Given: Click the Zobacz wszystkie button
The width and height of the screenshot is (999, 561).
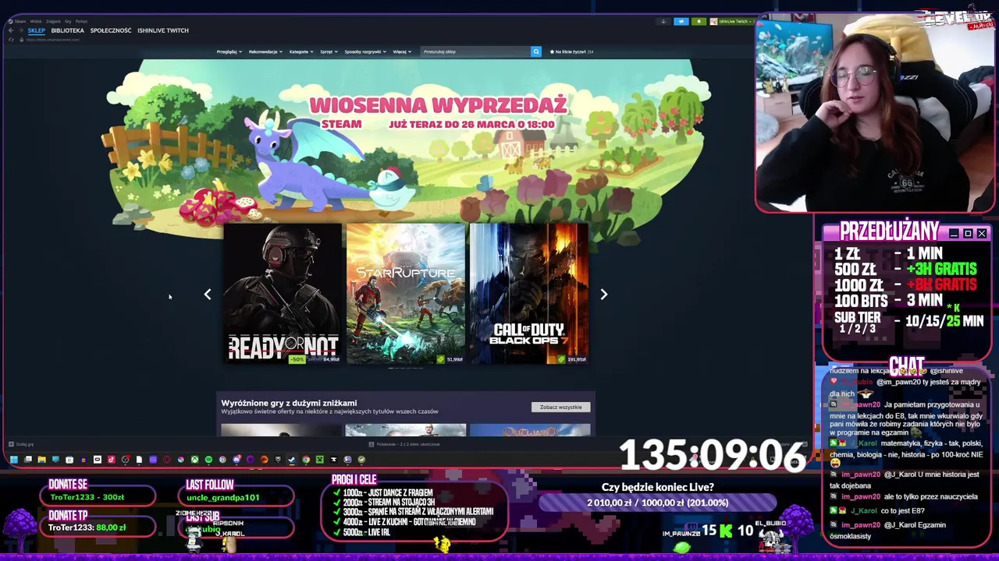Looking at the screenshot, I should click(561, 407).
